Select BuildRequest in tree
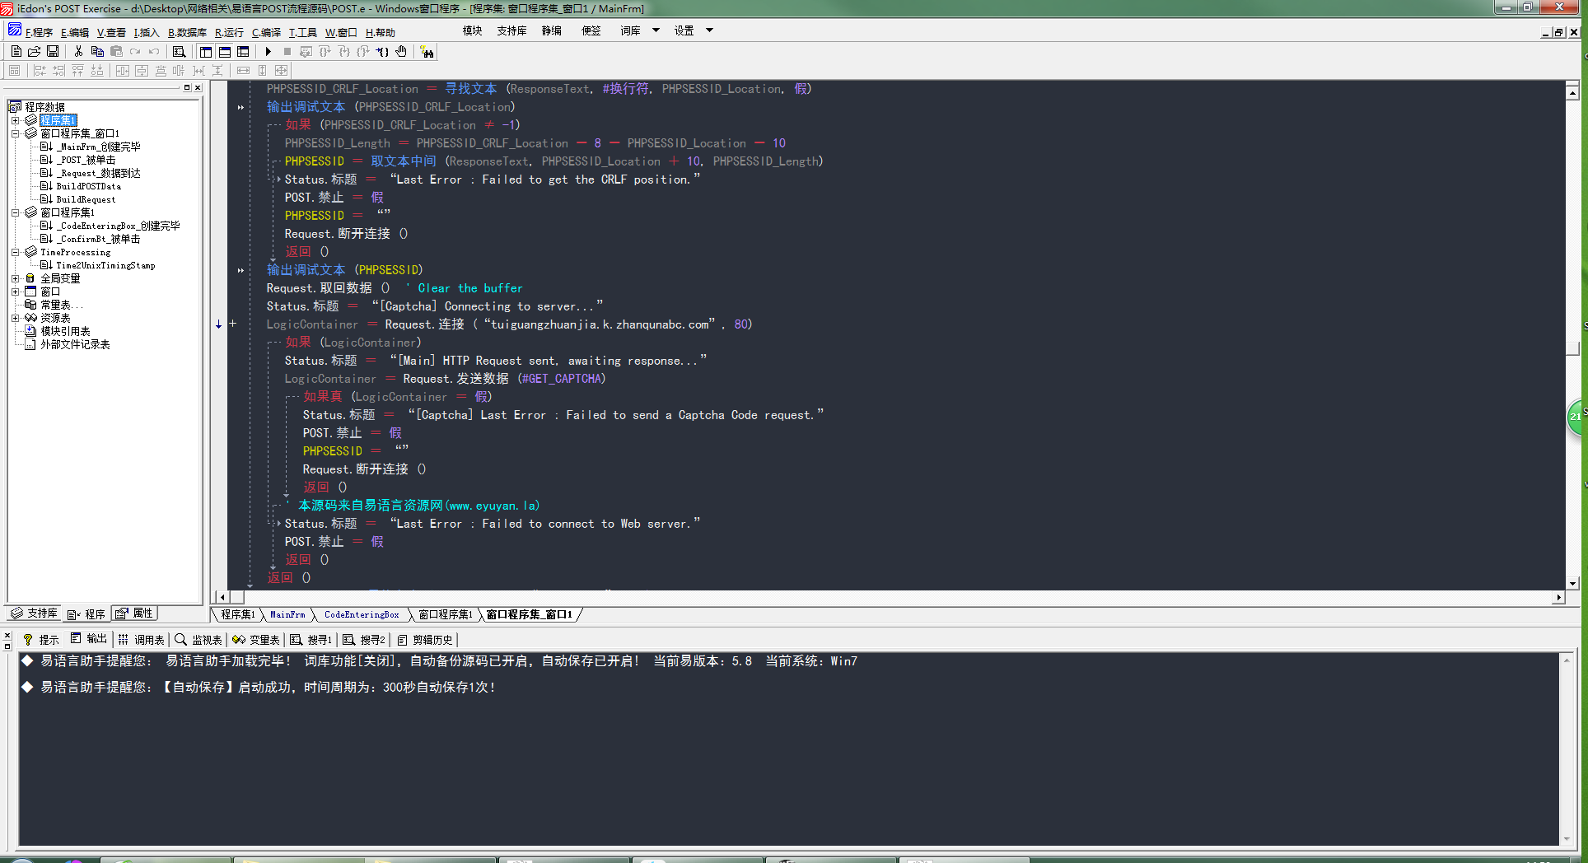Image resolution: width=1588 pixels, height=863 pixels. [86, 199]
